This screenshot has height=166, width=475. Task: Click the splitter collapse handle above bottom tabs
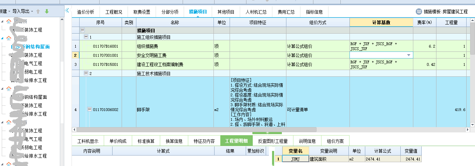coord(267,133)
